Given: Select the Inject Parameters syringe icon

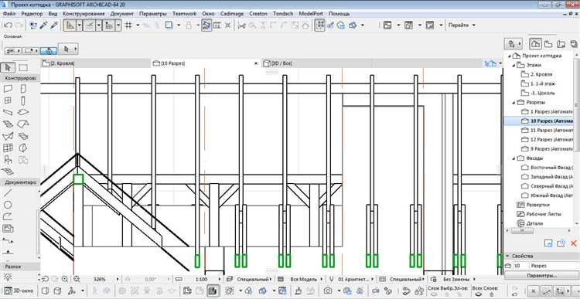Looking at the screenshot, I should [53, 25].
